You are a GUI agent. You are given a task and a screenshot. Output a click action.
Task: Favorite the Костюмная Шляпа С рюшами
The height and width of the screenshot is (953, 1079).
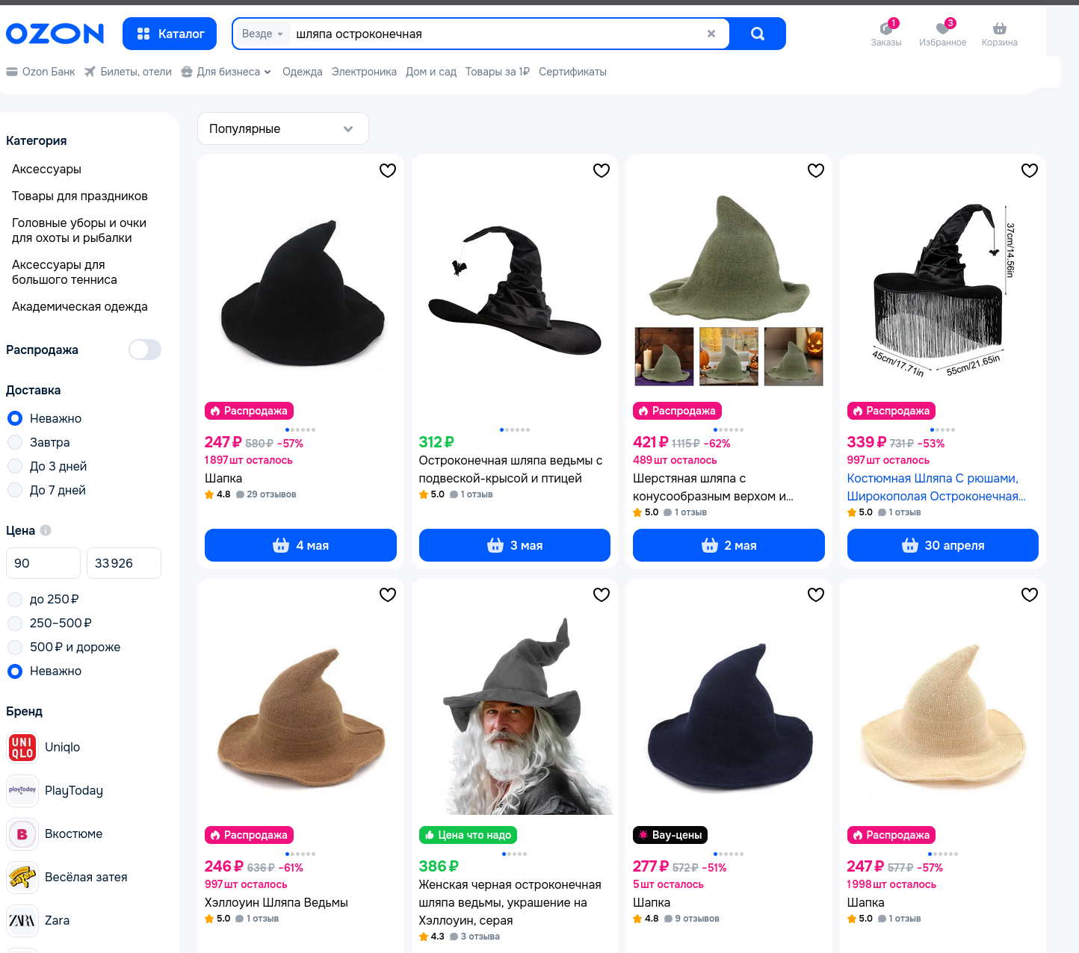1030,170
